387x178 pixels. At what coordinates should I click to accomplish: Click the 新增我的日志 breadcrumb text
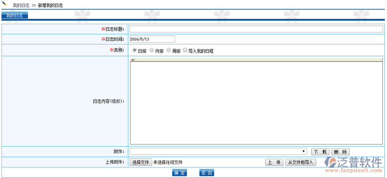click(50, 5)
